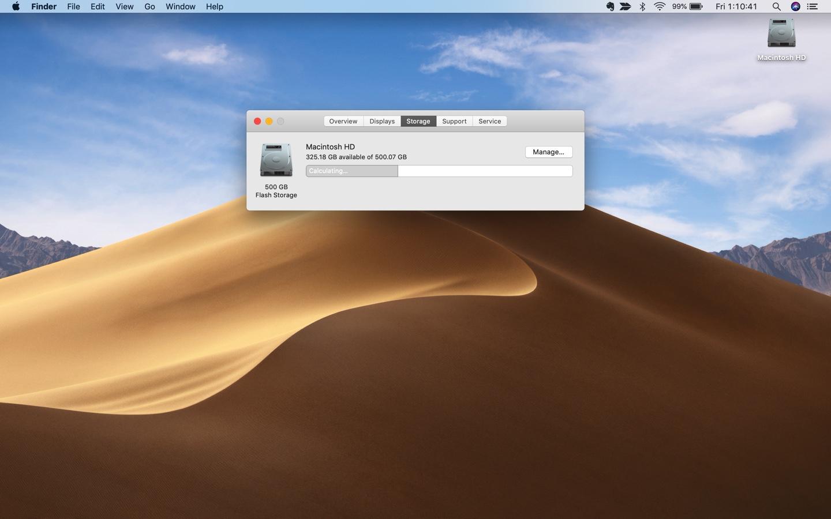The height and width of the screenshot is (519, 831).
Task: Click the 325.18 GB available text
Action: point(356,157)
